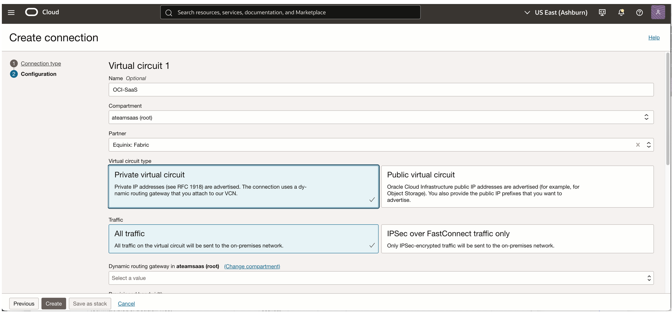Viewport: 672px width, 313px height.
Task: Open the hamburger navigation menu
Action: click(x=11, y=12)
